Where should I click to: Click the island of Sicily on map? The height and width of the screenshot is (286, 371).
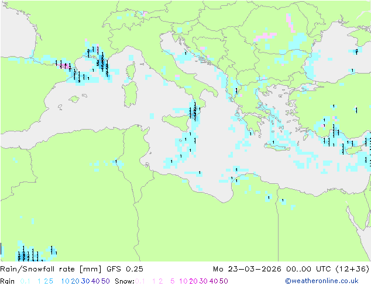(176, 121)
